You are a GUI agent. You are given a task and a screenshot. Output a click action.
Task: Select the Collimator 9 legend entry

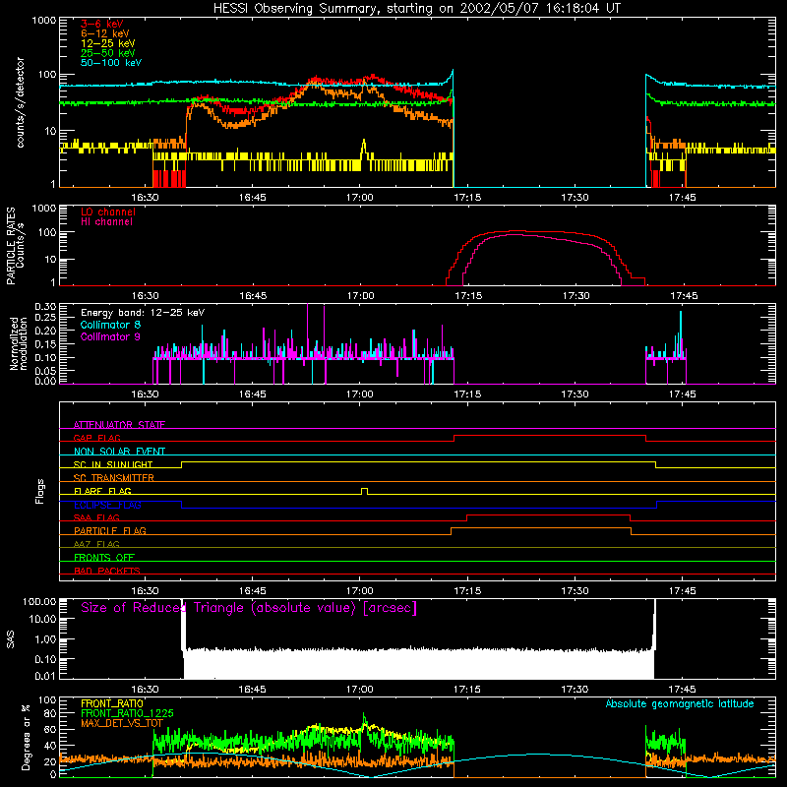(110, 336)
